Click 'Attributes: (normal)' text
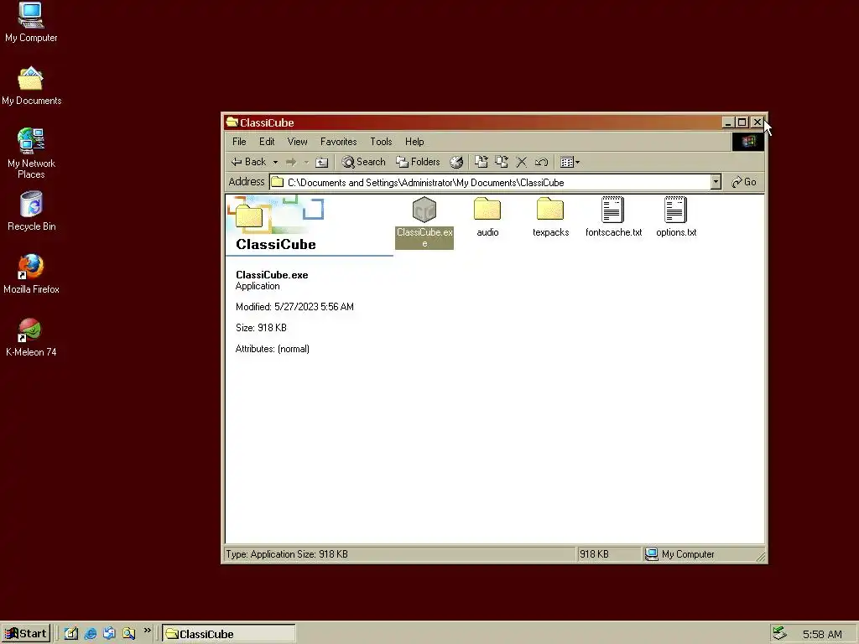This screenshot has width=859, height=644. [273, 349]
